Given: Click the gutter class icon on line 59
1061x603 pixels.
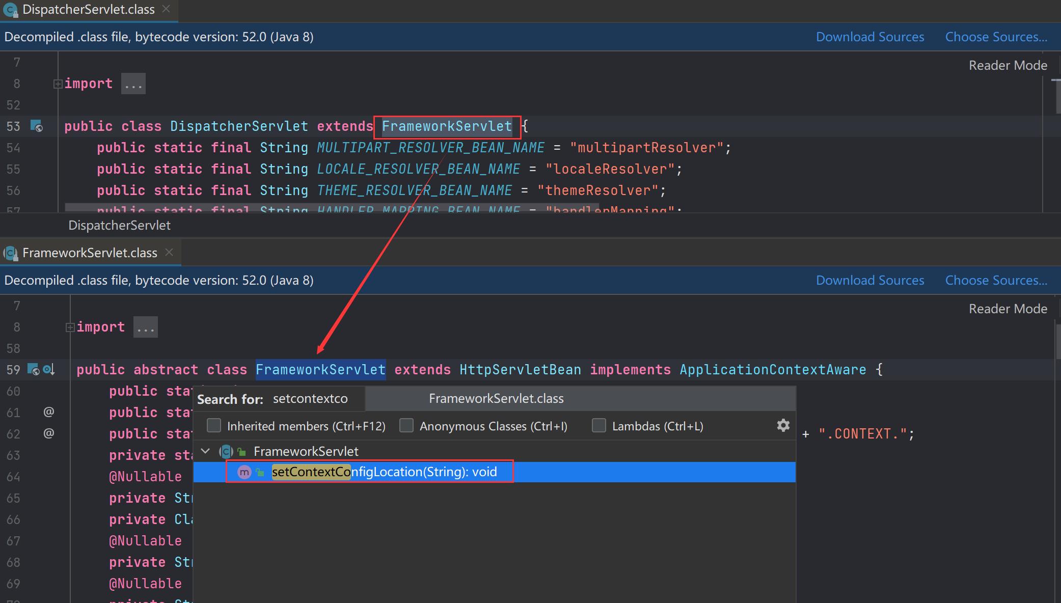Looking at the screenshot, I should 33,369.
